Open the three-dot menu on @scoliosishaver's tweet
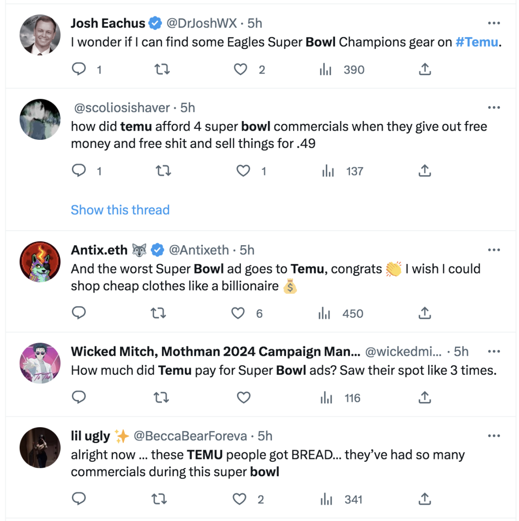The image size is (519, 521). coord(494,107)
